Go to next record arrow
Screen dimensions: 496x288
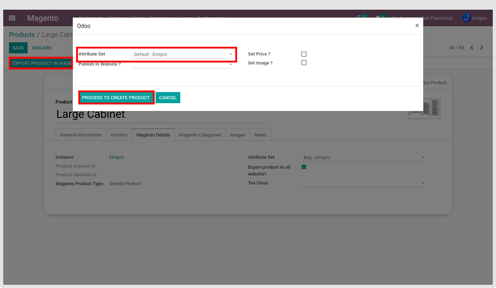tap(482, 48)
